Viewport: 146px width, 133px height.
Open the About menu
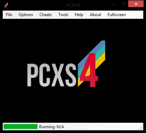[95, 15]
